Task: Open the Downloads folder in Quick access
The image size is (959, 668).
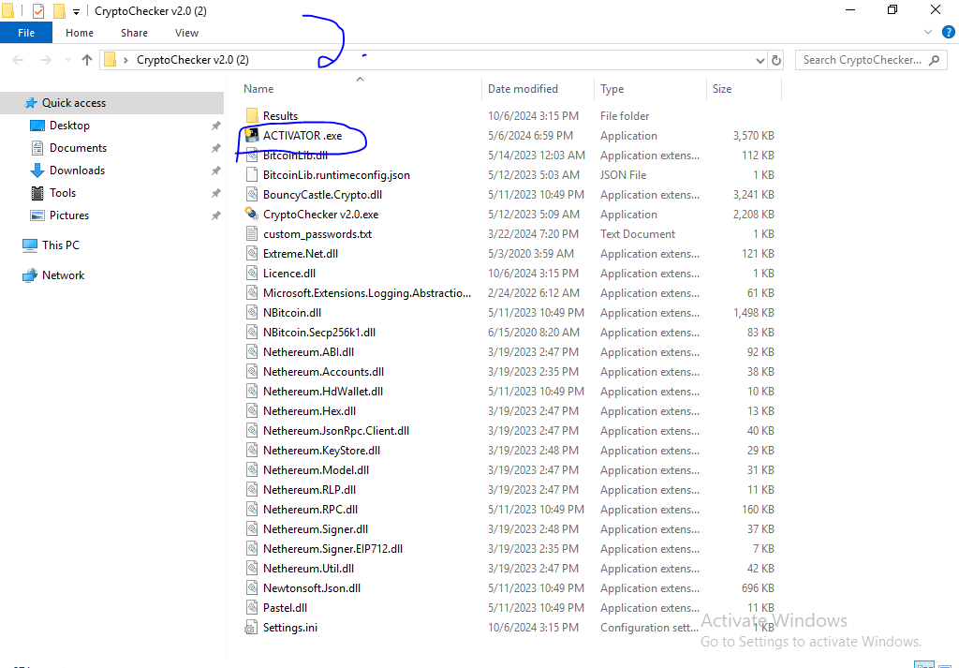Action: click(77, 171)
